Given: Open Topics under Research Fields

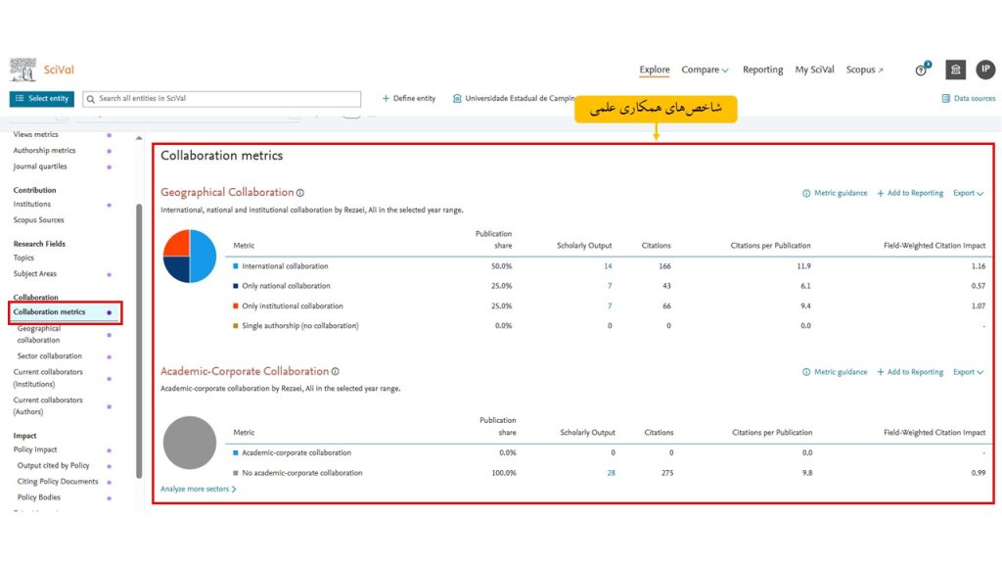Looking at the screenshot, I should [23, 258].
